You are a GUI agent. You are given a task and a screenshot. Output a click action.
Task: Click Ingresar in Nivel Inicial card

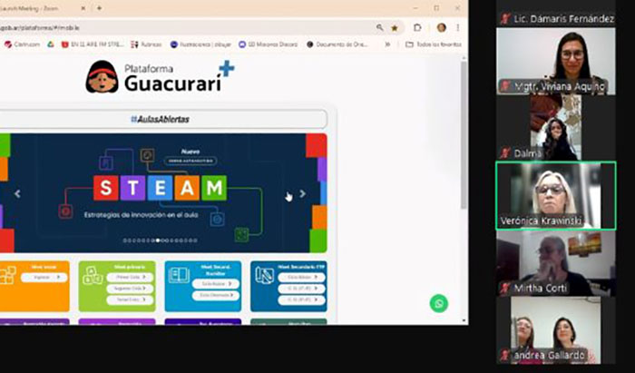pyautogui.click(x=44, y=278)
